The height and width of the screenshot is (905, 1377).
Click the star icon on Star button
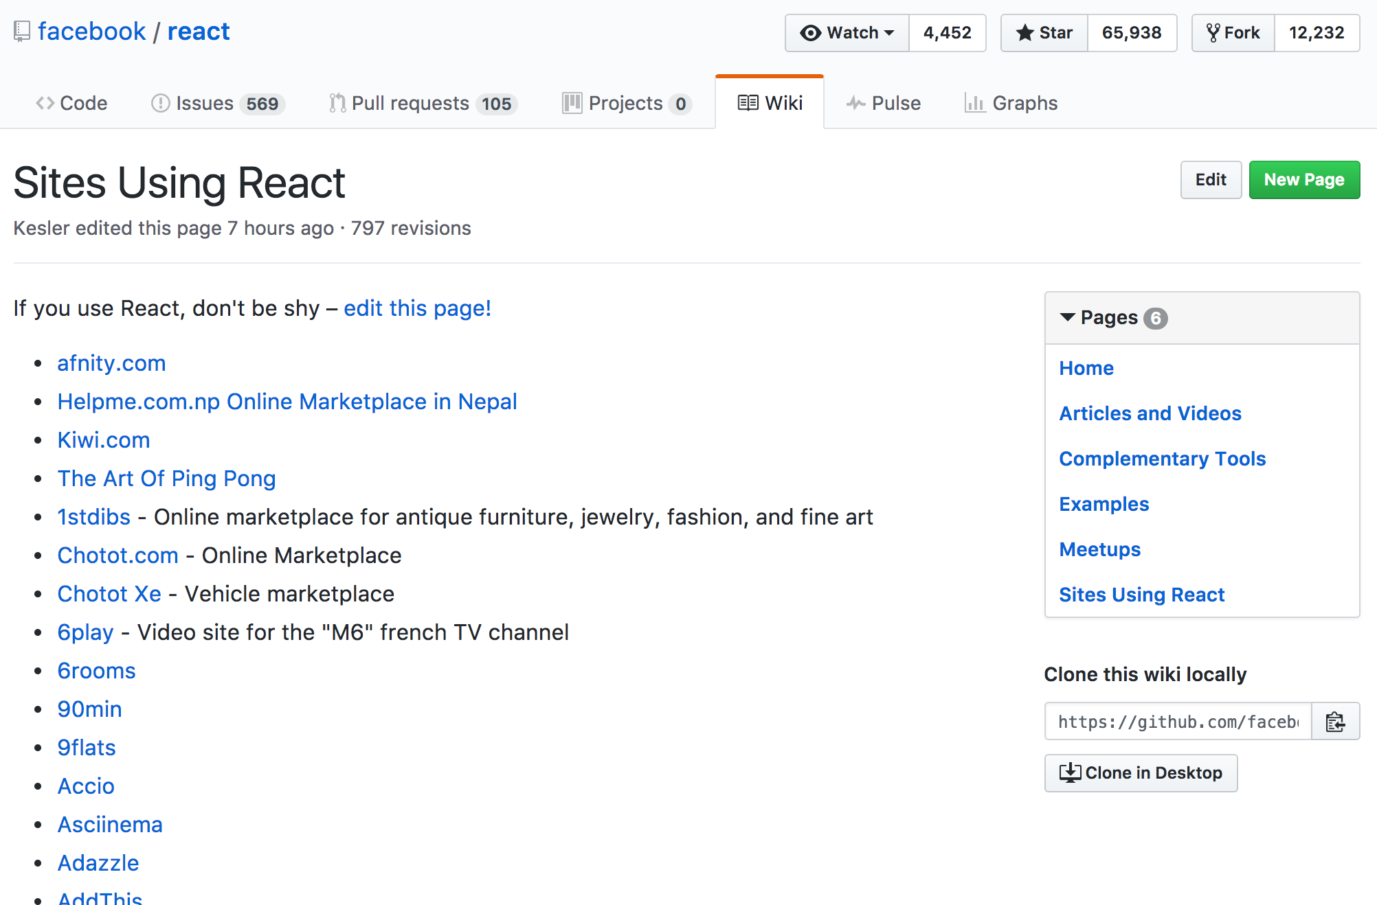coord(1025,33)
